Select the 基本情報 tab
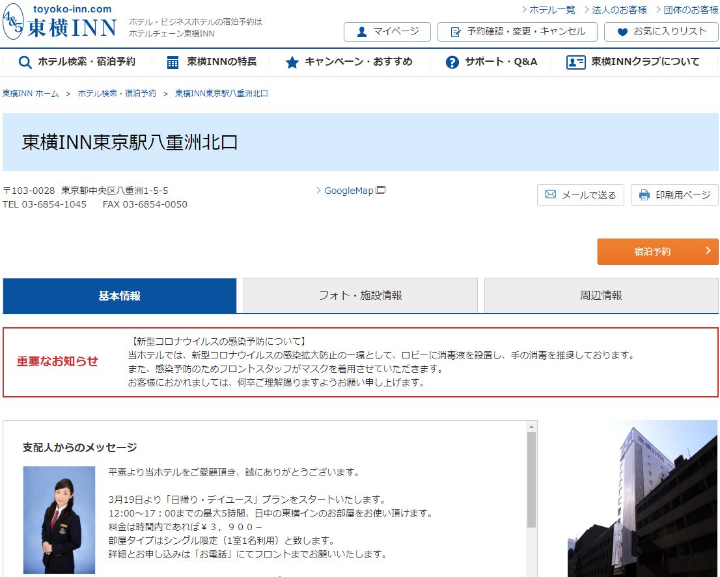The width and height of the screenshot is (720, 577). click(119, 296)
